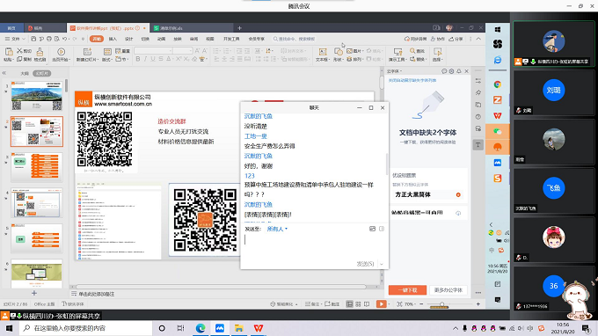Switch to Reading view icon
Viewport: 598px width, 336px height.
(x=367, y=304)
